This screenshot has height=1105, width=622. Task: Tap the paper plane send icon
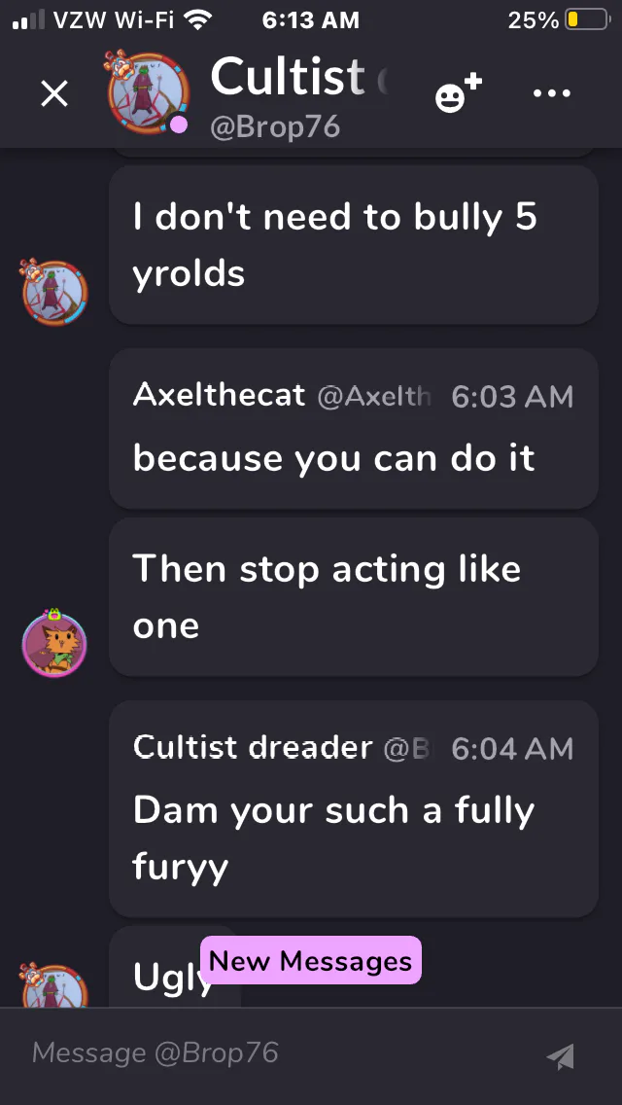tap(561, 1055)
